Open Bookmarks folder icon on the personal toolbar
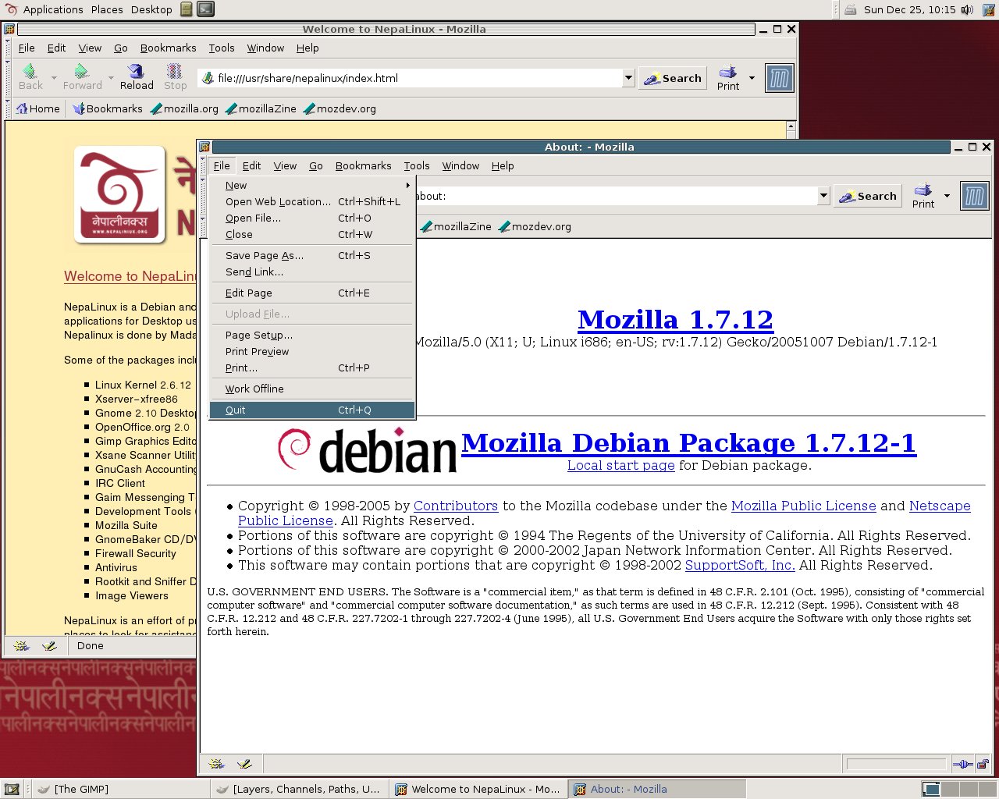Image resolution: width=999 pixels, height=799 pixels. pos(79,108)
